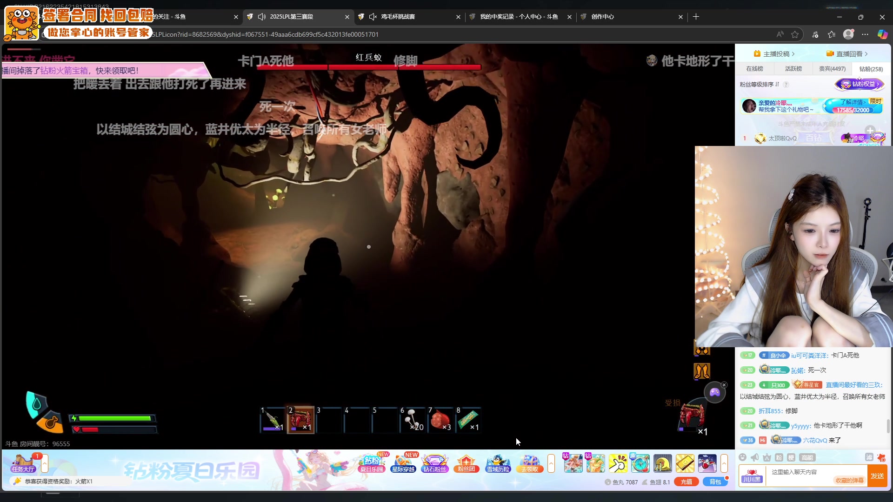Select the golden ticket gift icon
Image resolution: width=893 pixels, height=502 pixels.
coord(685,463)
